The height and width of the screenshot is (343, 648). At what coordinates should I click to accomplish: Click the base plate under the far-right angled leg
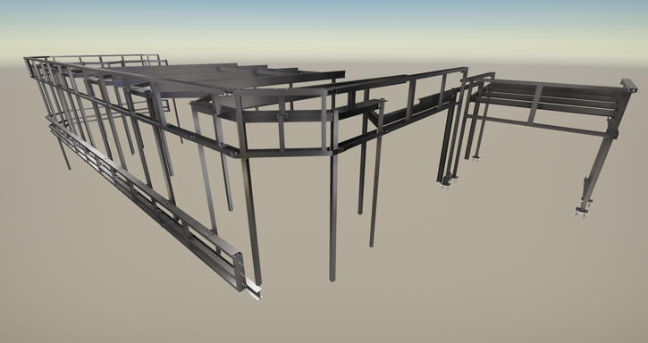[x=582, y=213]
